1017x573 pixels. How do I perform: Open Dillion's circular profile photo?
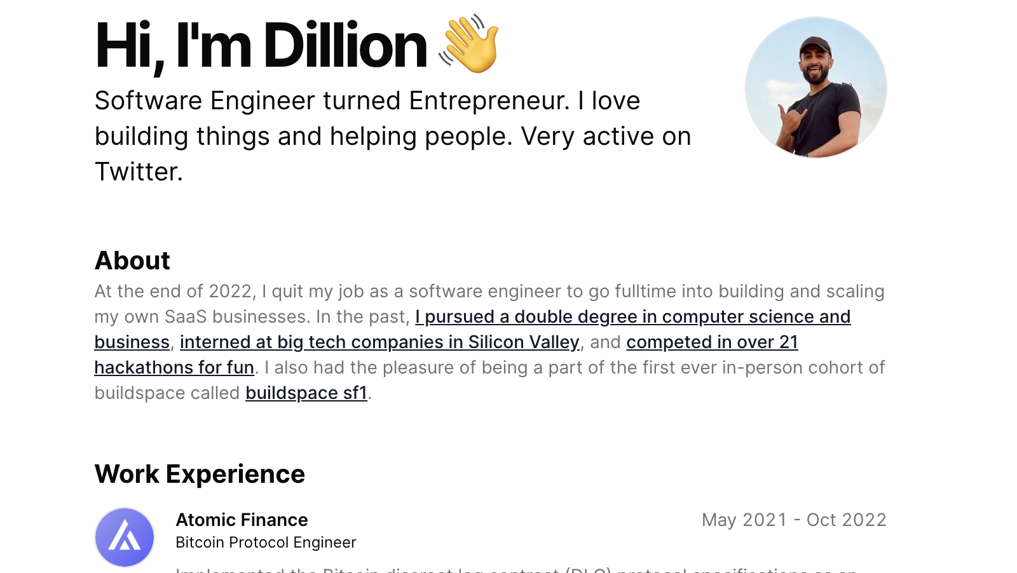[816, 88]
